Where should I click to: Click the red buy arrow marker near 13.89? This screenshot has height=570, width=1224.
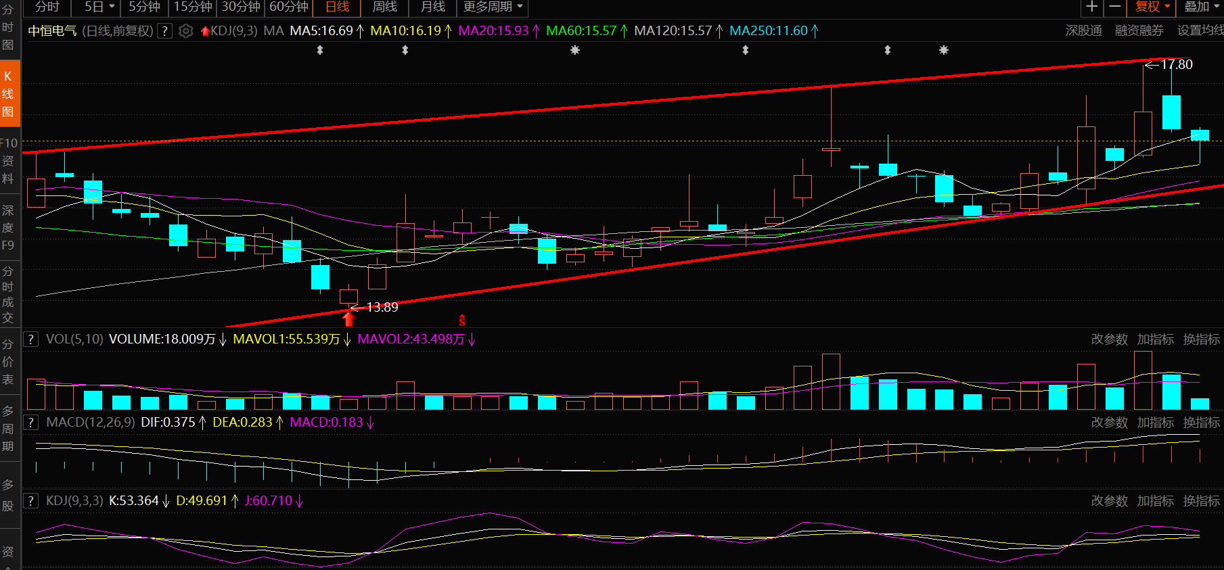[x=348, y=318]
